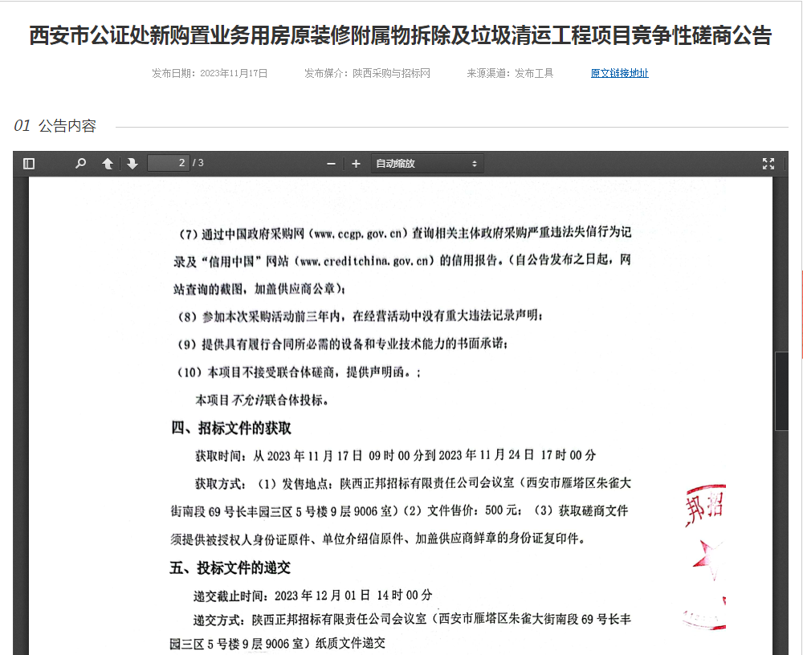The width and height of the screenshot is (803, 655).
Task: Go to previous page with up arrow
Action: (x=108, y=164)
